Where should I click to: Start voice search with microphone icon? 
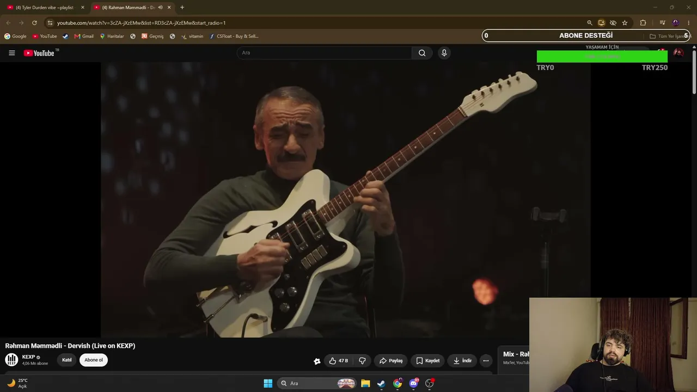(x=444, y=53)
